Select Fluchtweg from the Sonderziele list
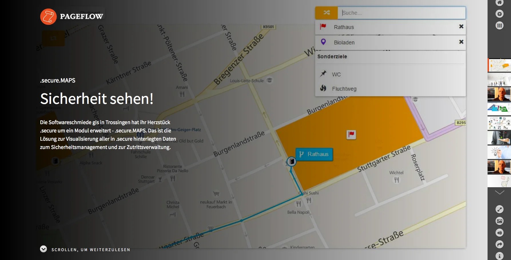 pyautogui.click(x=344, y=88)
